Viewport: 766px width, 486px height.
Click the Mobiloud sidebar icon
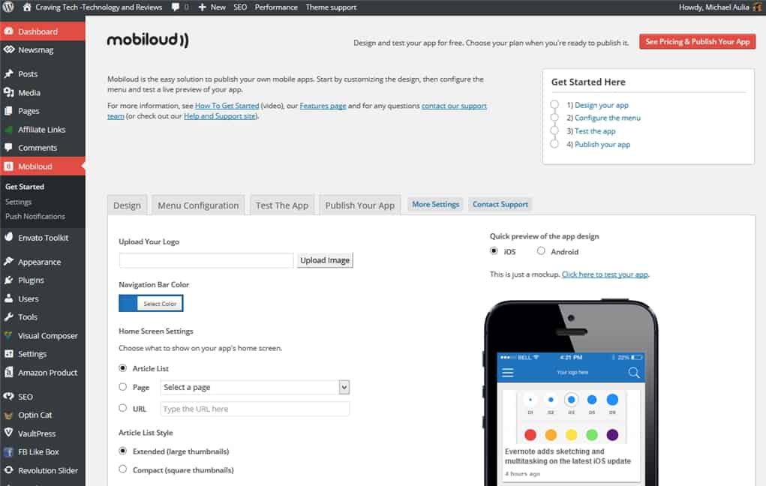point(8,166)
